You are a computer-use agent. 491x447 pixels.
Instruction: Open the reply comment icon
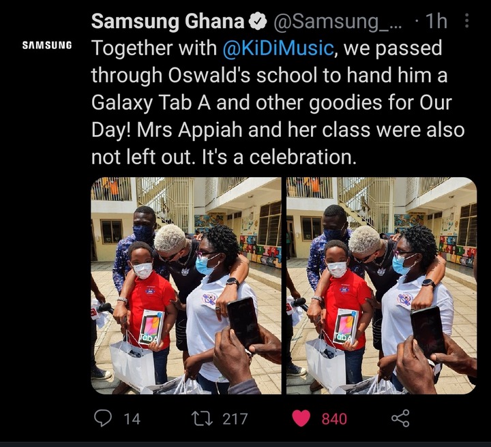pyautogui.click(x=103, y=418)
